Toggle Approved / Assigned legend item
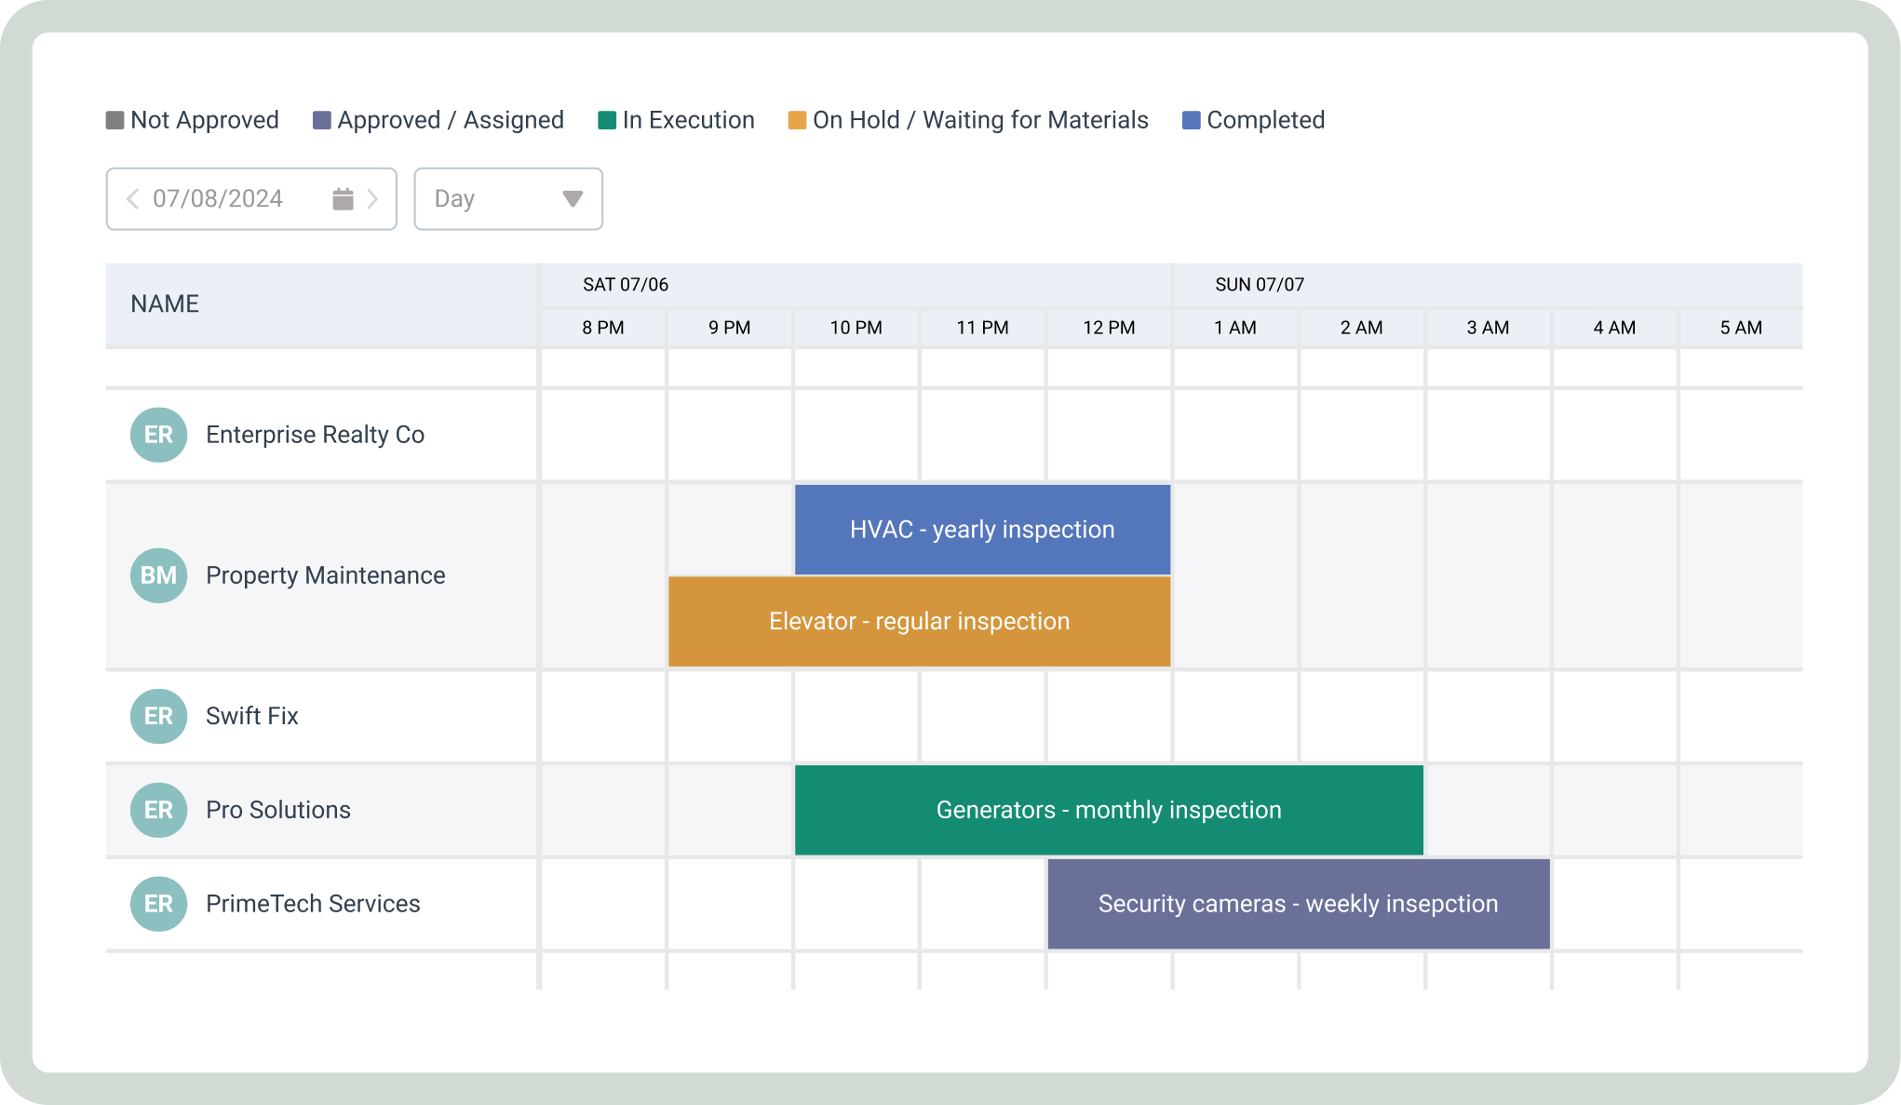The width and height of the screenshot is (1901, 1105). (438, 120)
